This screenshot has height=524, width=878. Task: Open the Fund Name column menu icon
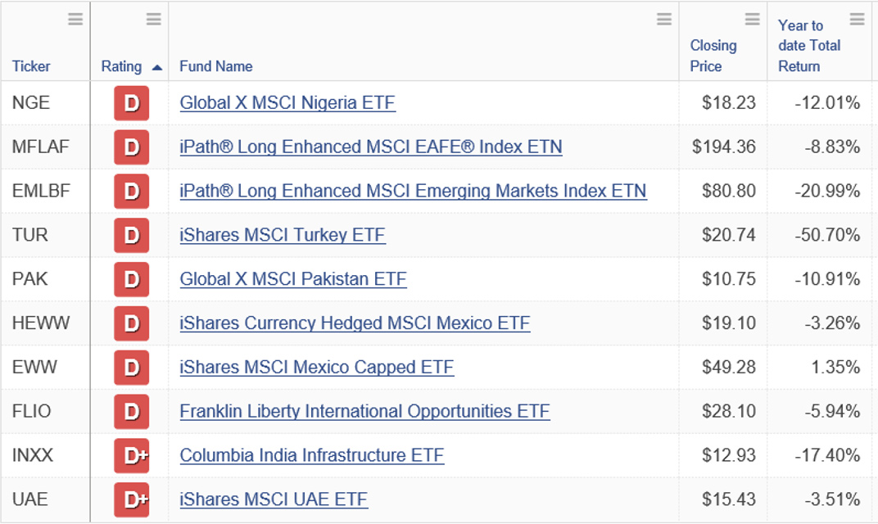pos(664,19)
